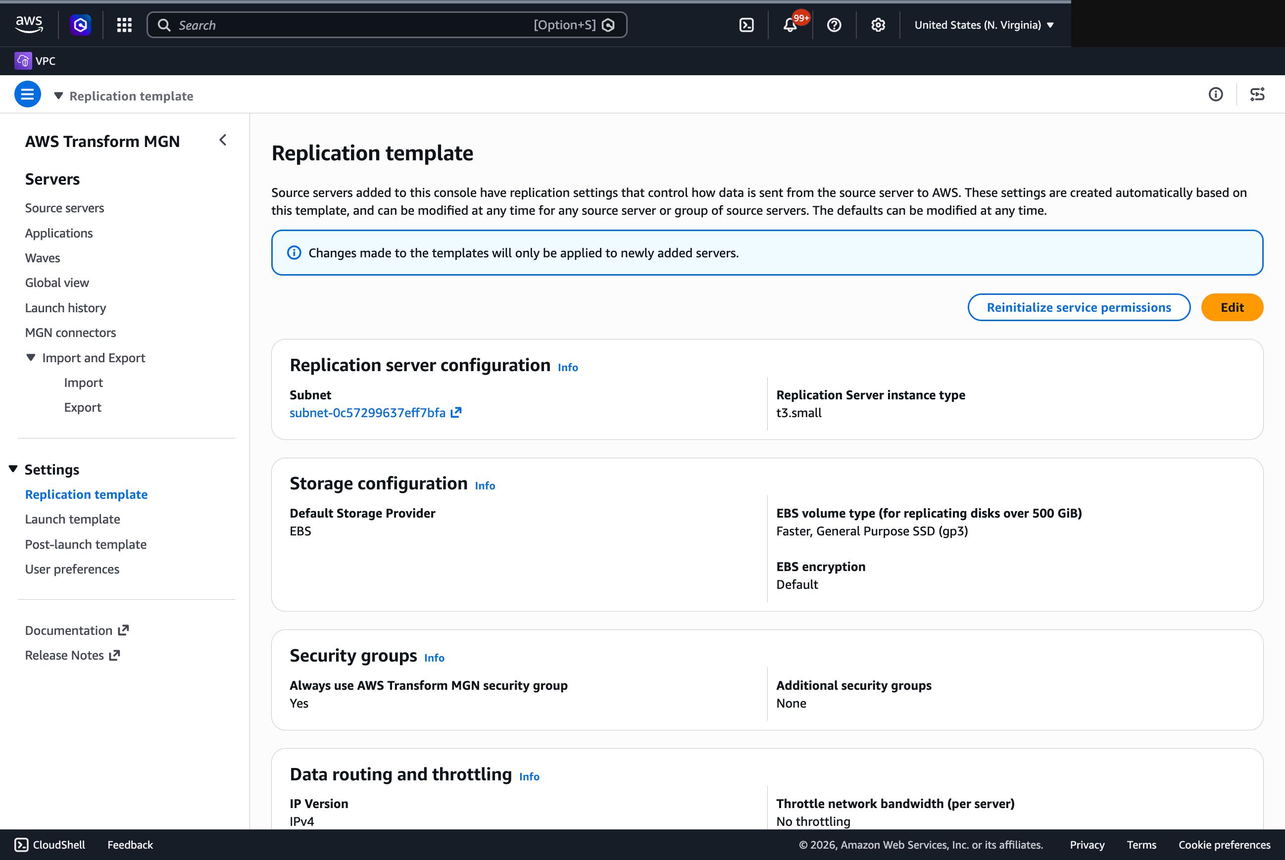Viewport: 1285px width, 860px height.
Task: Collapse the Settings sidebar section
Action: click(13, 469)
